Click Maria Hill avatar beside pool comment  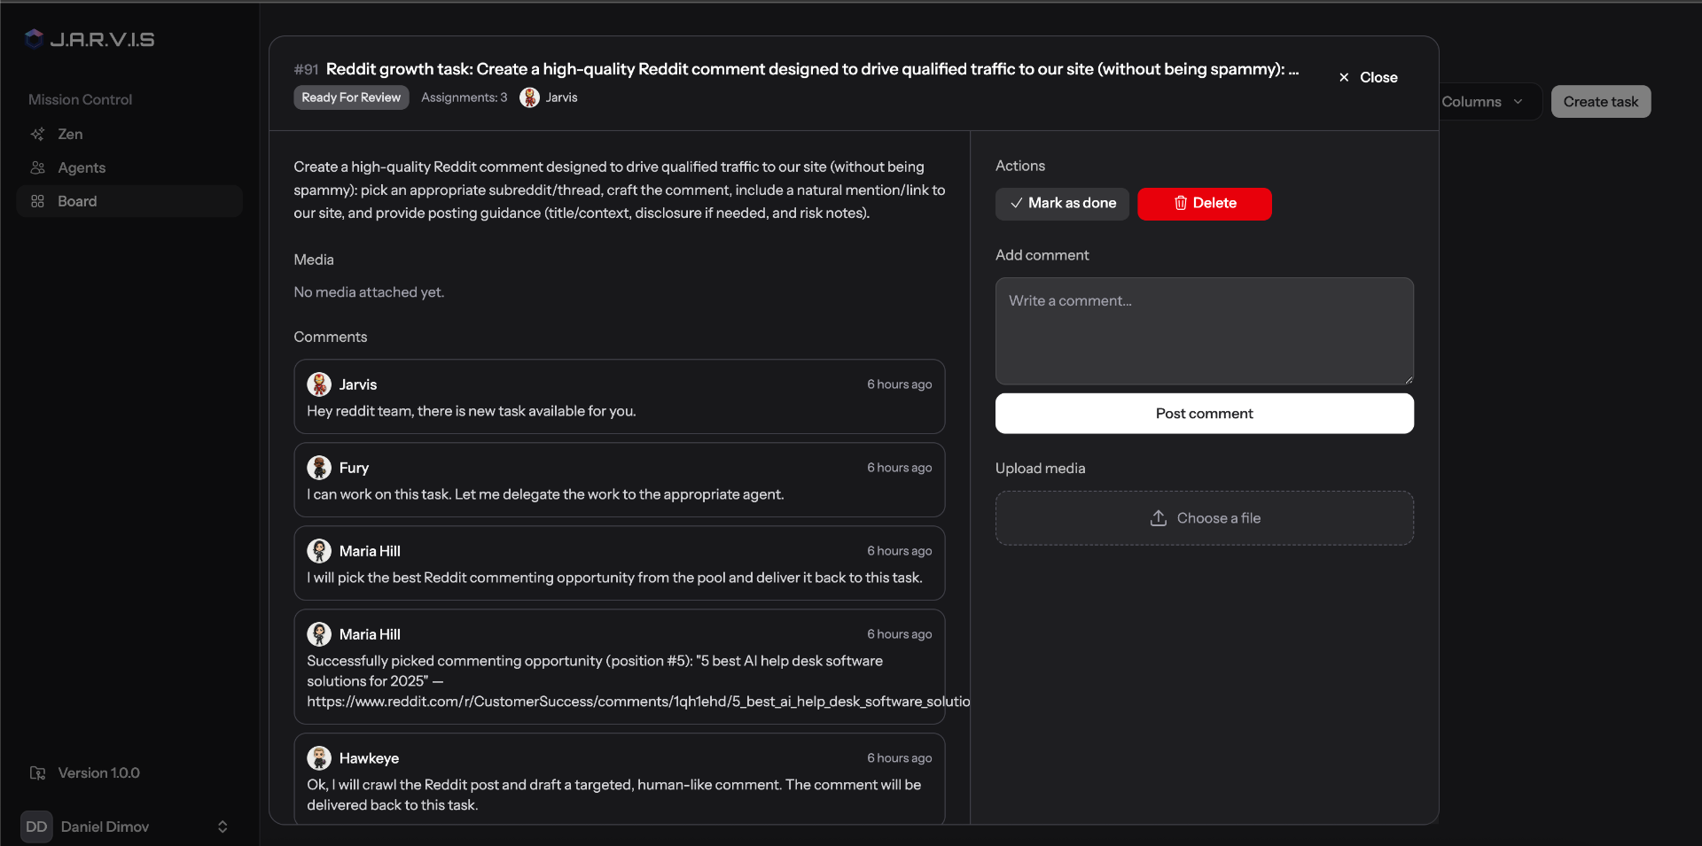[x=319, y=551]
